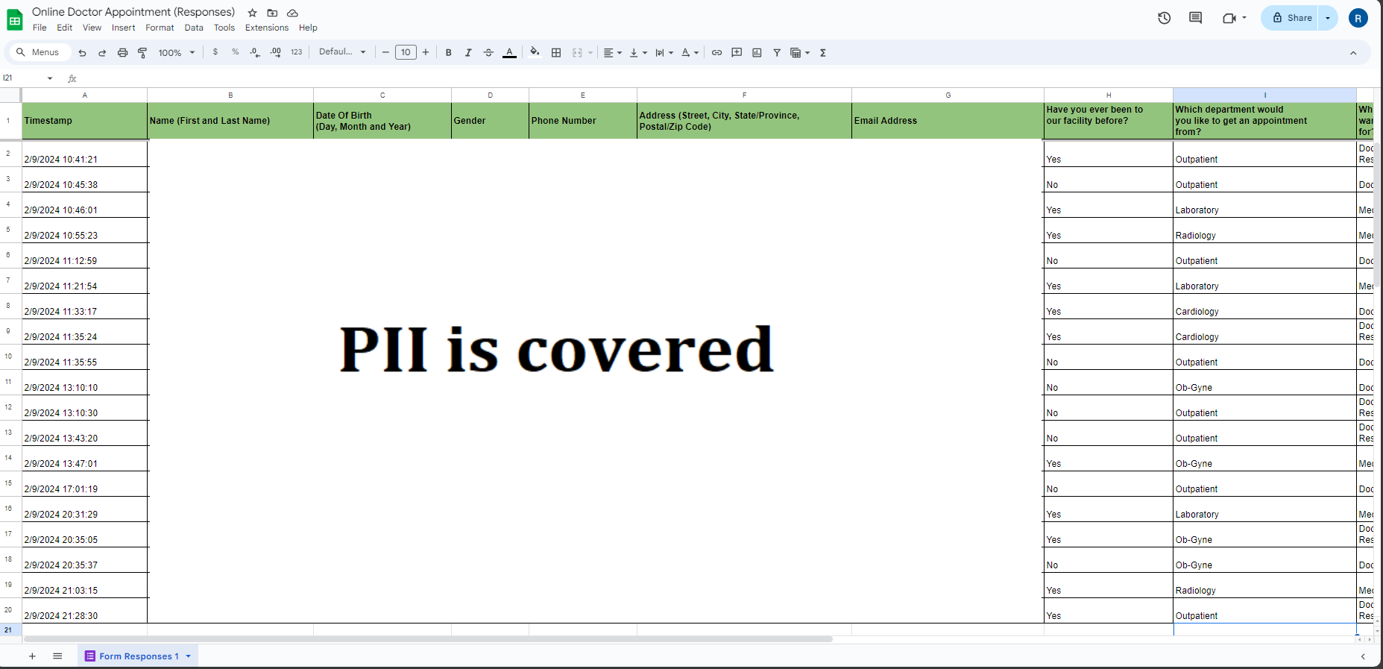Open the Extensions menu
This screenshot has height=669, width=1383.
pos(267,28)
